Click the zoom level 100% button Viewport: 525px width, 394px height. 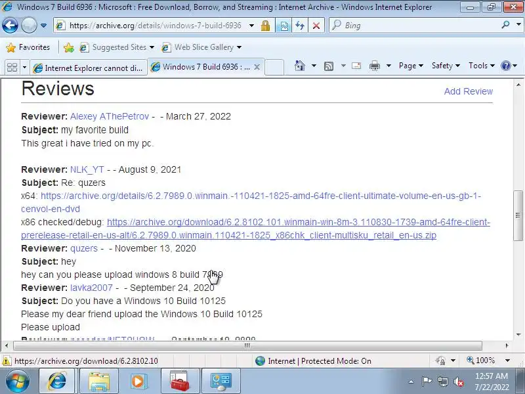(x=480, y=361)
